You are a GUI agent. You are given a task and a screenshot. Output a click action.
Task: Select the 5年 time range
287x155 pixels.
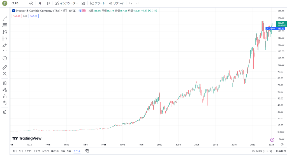pos(69,151)
